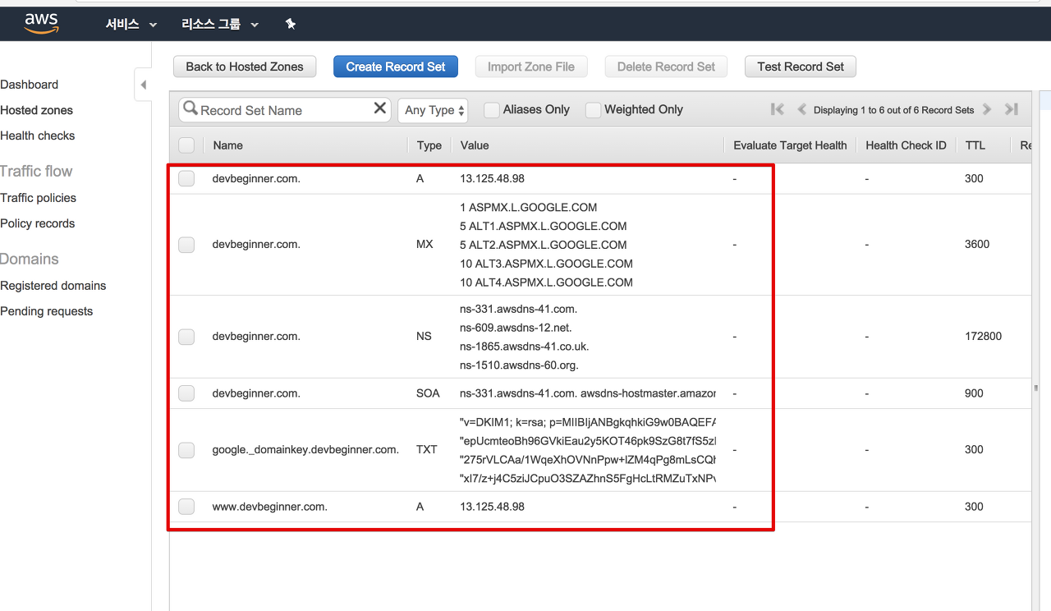The image size is (1051, 611).
Task: Click the TXT type cell
Action: click(426, 449)
